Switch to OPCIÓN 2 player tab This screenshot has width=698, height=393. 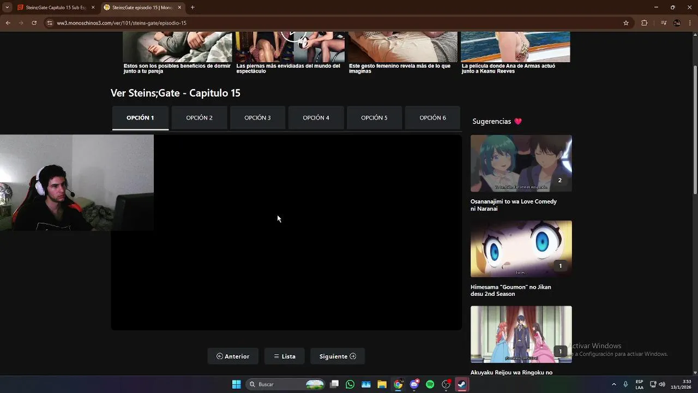199,118
